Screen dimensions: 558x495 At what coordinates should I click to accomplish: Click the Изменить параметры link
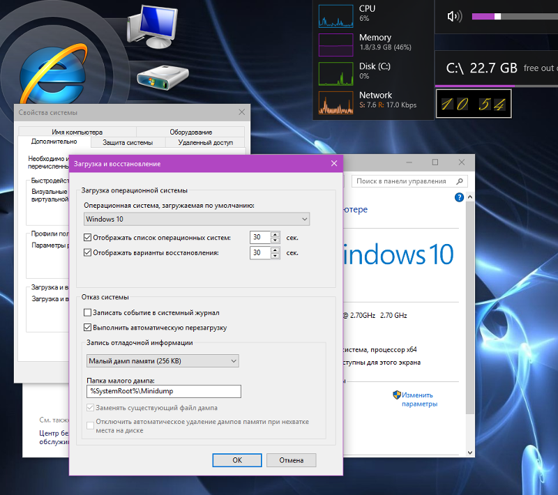(419, 399)
